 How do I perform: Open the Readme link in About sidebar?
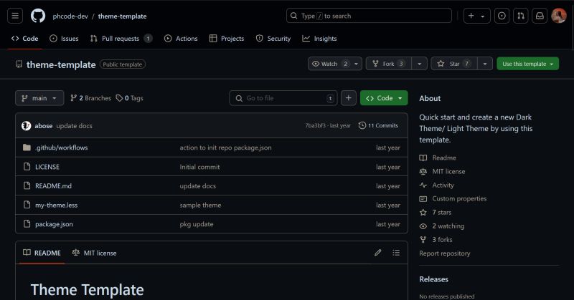click(438, 158)
